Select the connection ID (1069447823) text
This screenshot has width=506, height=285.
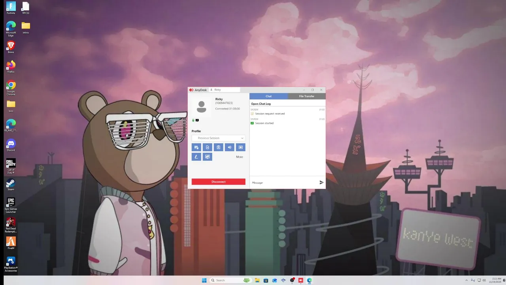(x=224, y=103)
